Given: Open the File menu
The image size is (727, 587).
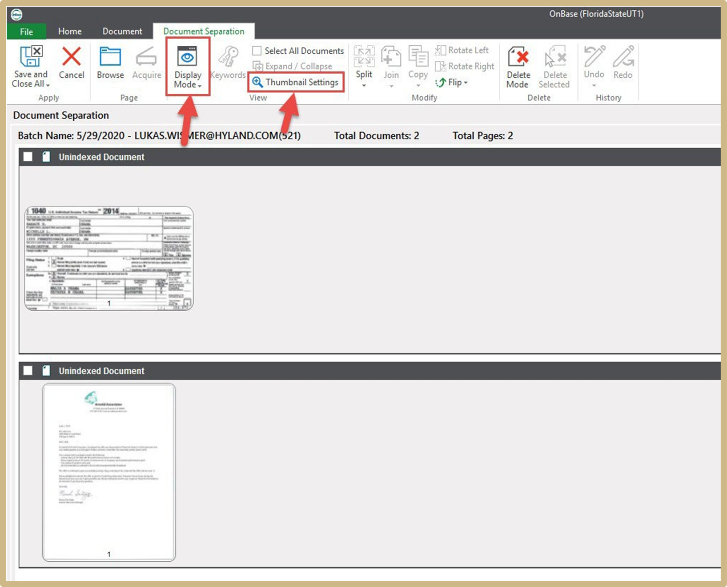Looking at the screenshot, I should click(x=26, y=31).
